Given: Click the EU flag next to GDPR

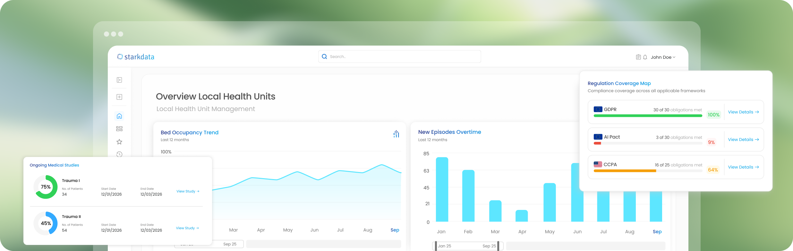Looking at the screenshot, I should pyautogui.click(x=598, y=109).
